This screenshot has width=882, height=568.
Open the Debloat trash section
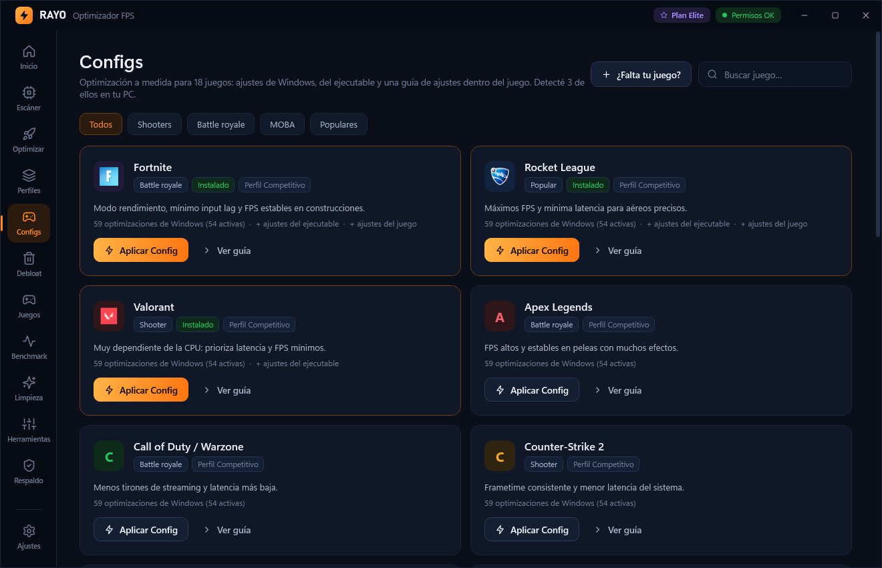(29, 265)
